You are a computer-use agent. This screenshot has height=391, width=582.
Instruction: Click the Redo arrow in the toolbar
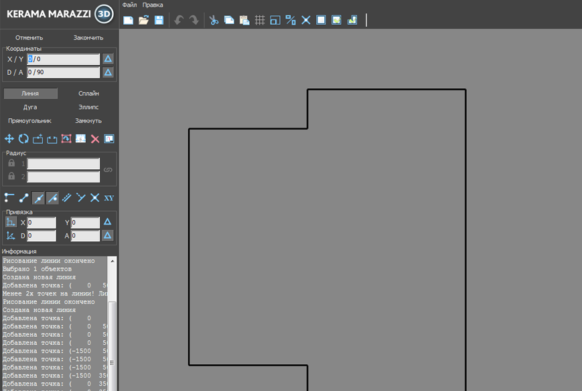(194, 20)
